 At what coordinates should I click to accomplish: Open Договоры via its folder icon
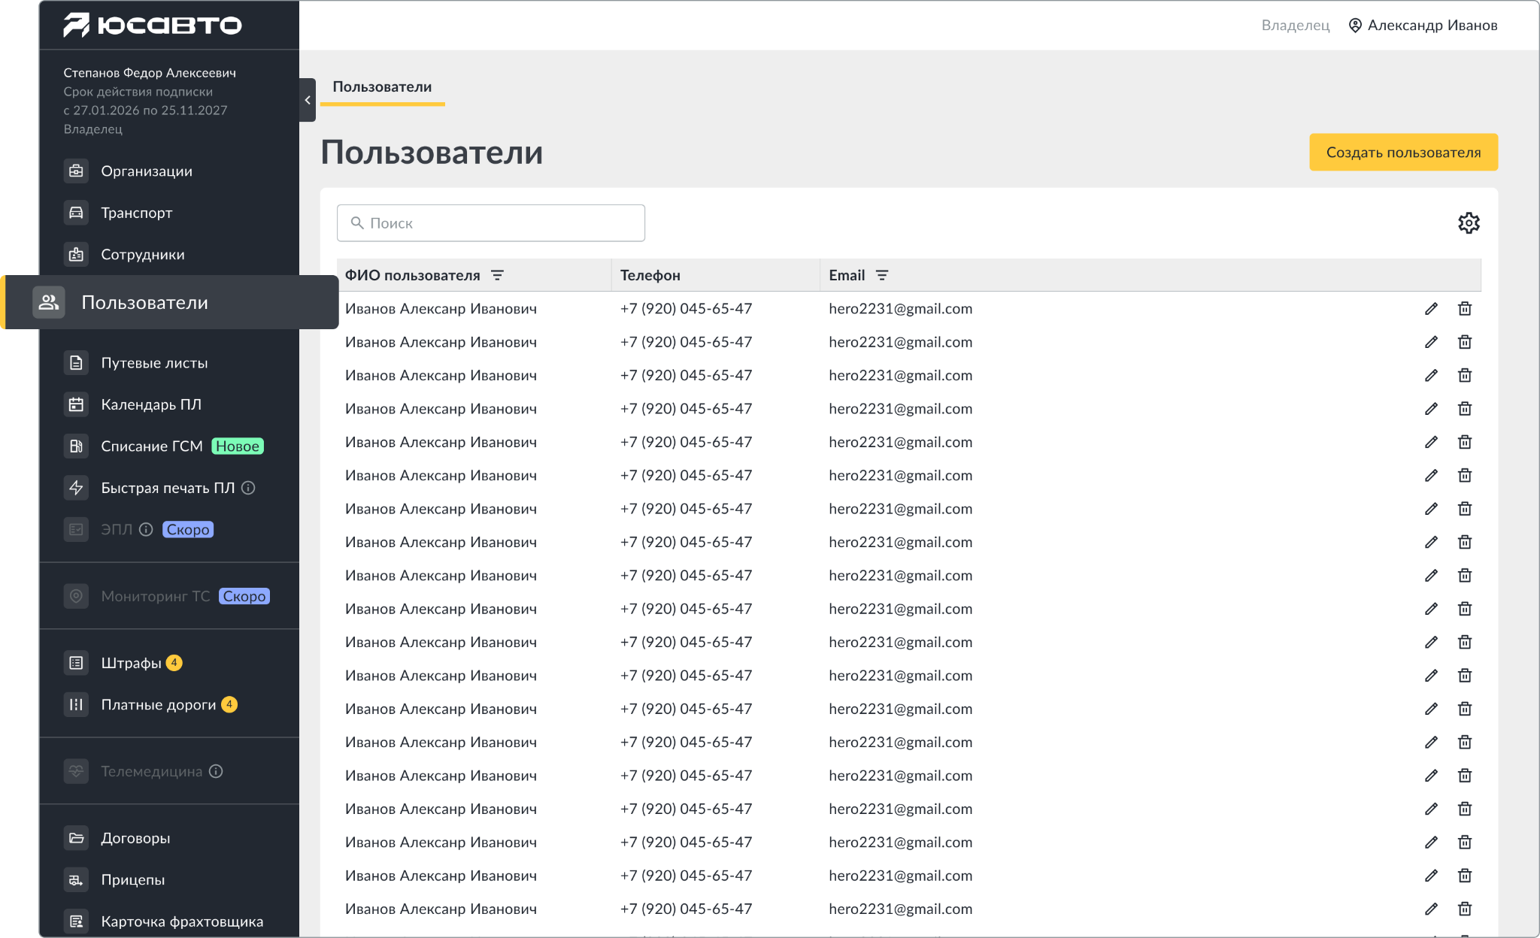76,838
